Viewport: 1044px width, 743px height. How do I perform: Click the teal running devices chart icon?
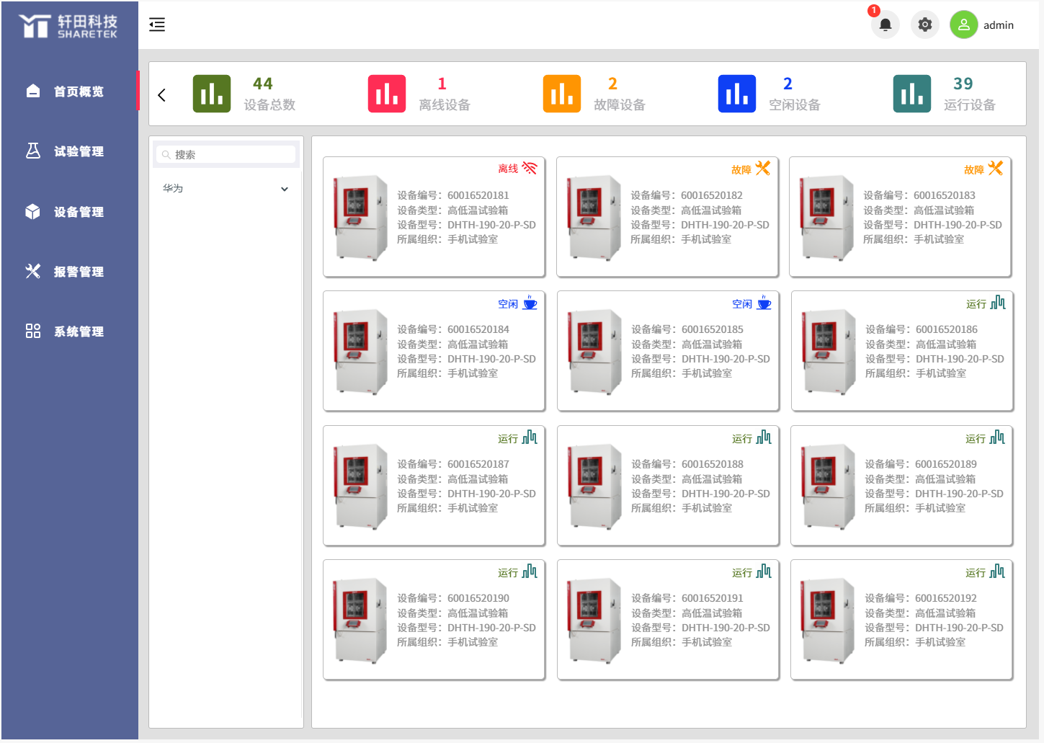(912, 94)
